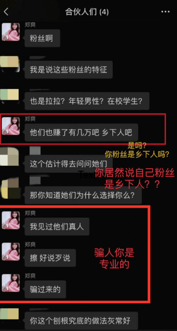Screen dimensions: 177x331
Task: Select the 你这个刨根究底的做法灰常好 bubble
Action: (x=82, y=321)
